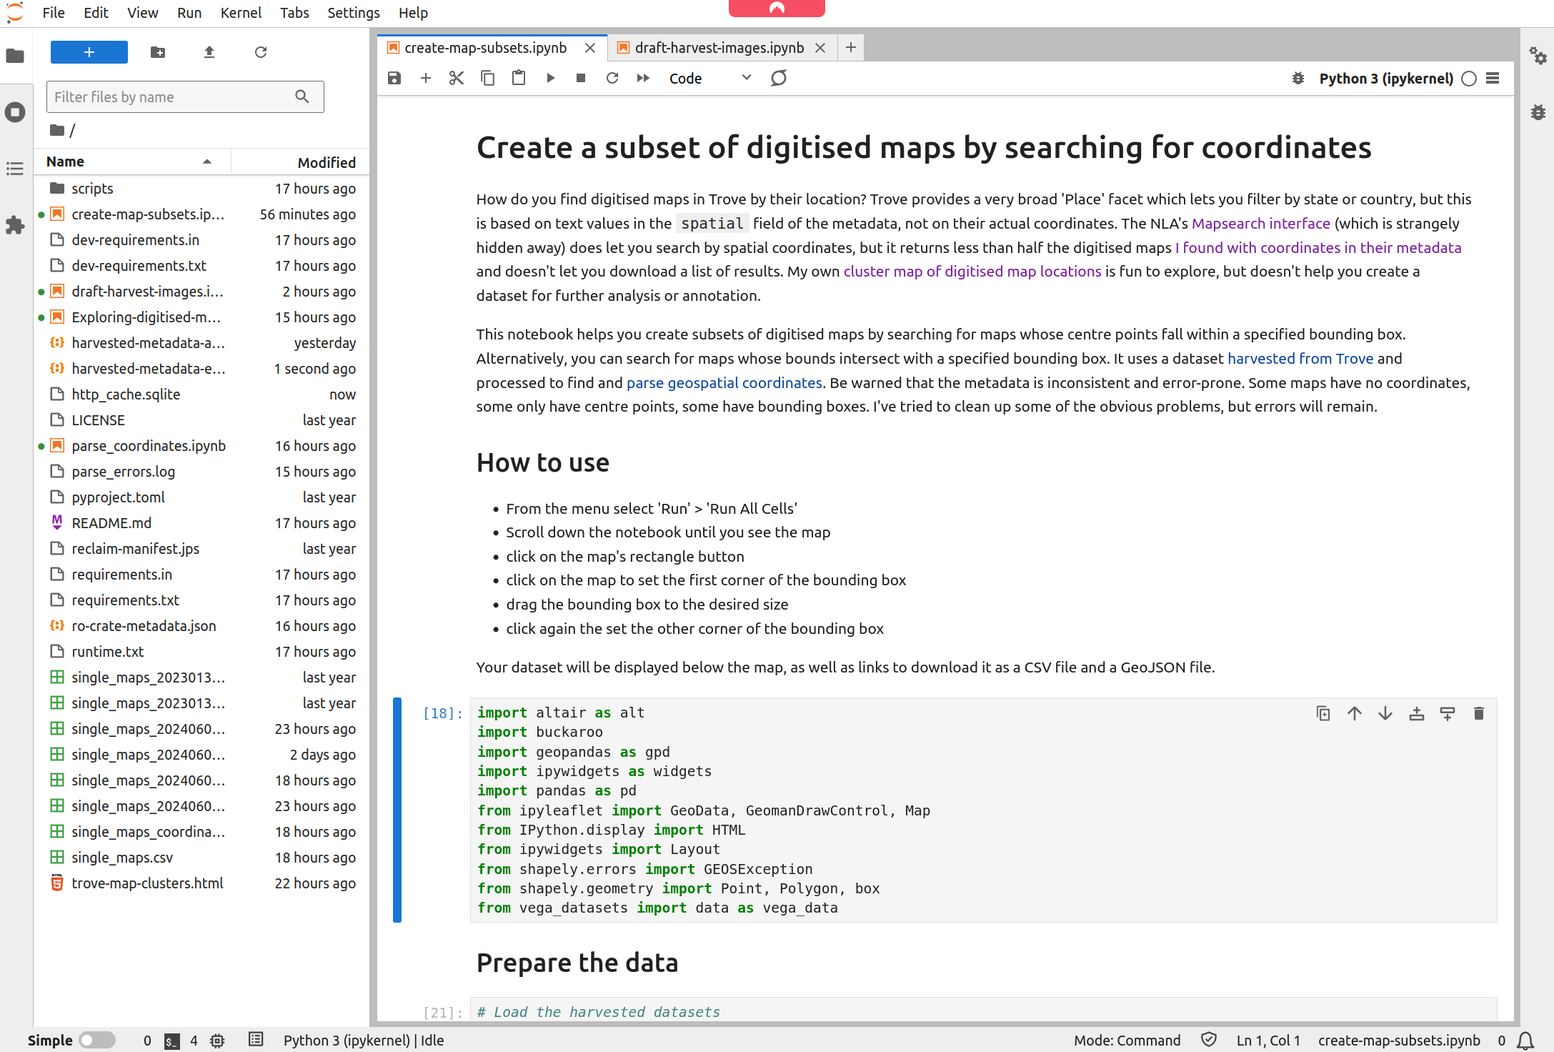Click the notifications bell in status bar
This screenshot has height=1052, width=1554.
(1526, 1041)
